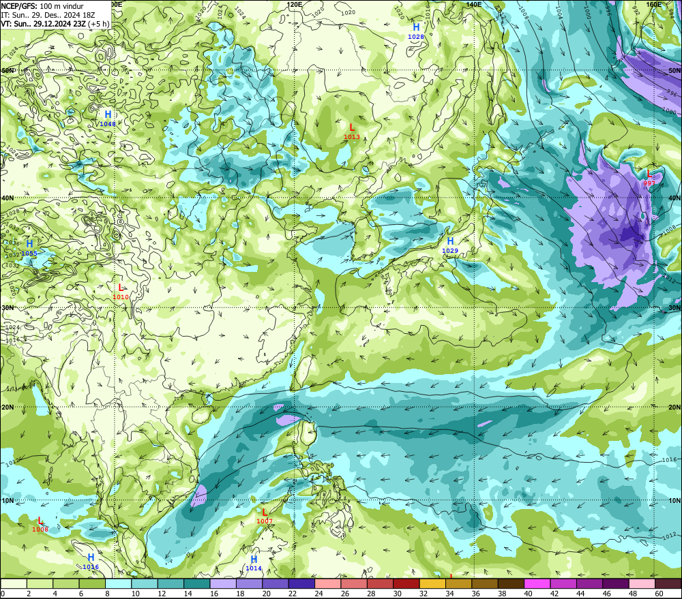Click the H 1016 high pressure marker

(x=91, y=562)
